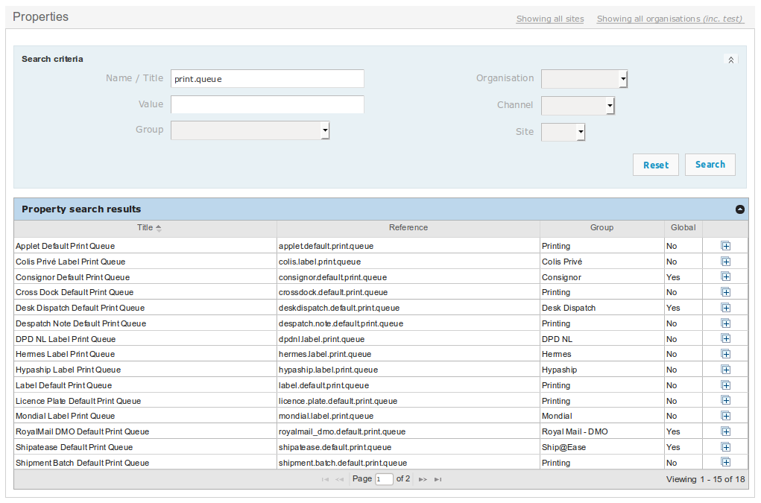Image resolution: width=761 pixels, height=503 pixels.
Task: Go to the next results page
Action: click(x=423, y=479)
